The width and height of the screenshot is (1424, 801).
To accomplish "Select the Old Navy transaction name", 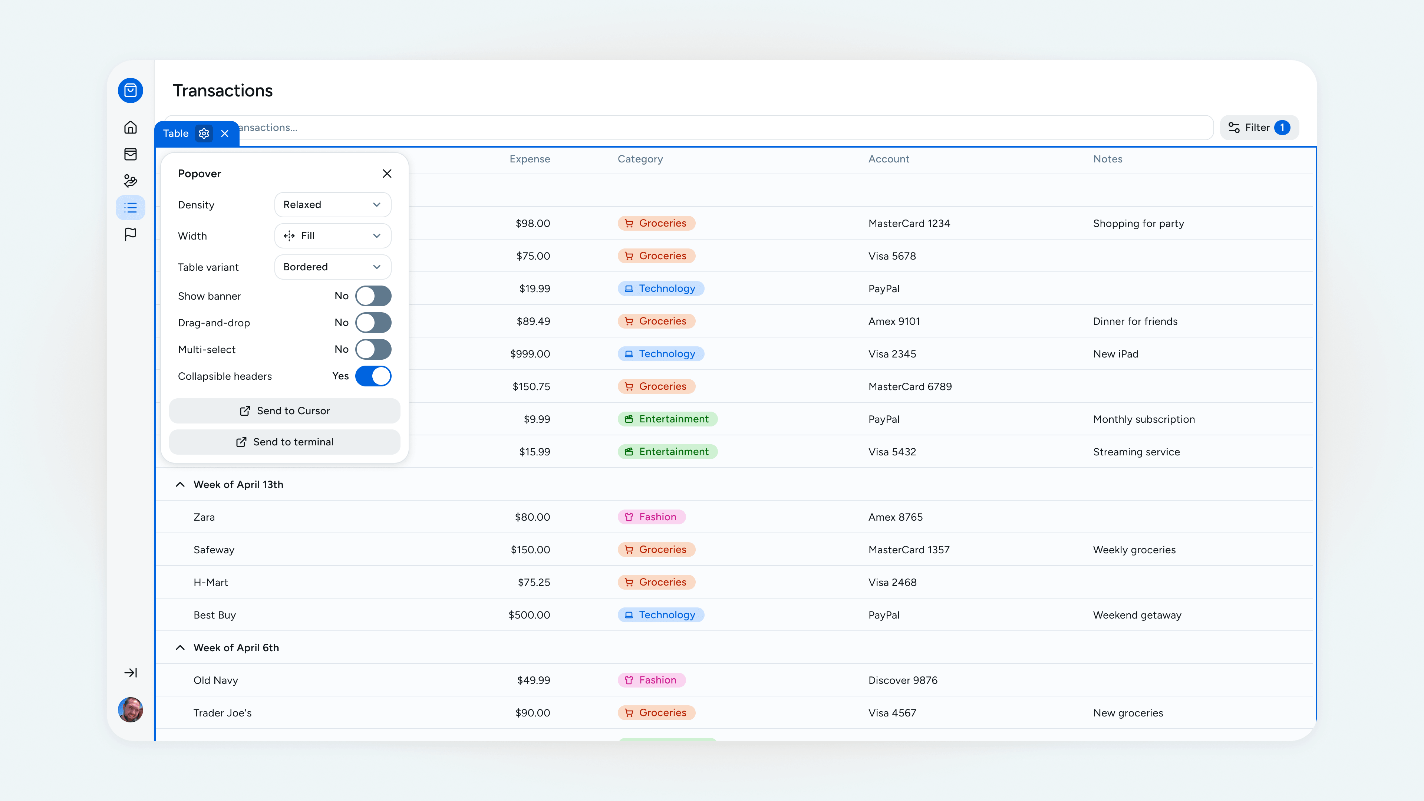I will coord(215,680).
